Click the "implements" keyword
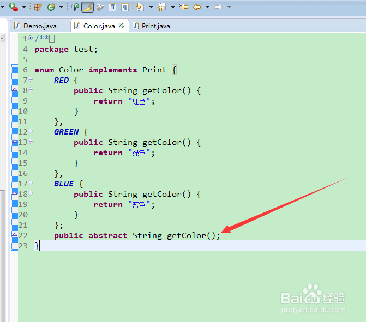This screenshot has width=366, height=322. (x=113, y=70)
